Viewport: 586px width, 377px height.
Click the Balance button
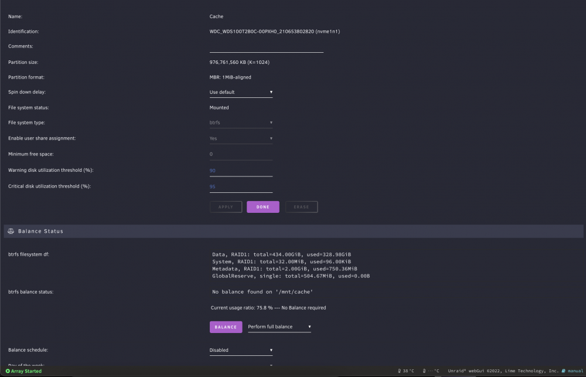click(x=226, y=327)
